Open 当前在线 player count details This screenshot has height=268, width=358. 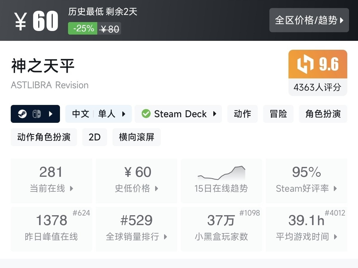[x=51, y=181]
